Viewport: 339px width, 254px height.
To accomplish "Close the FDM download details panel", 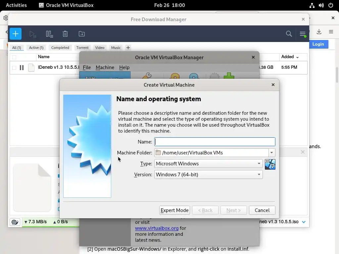I will [303, 152].
